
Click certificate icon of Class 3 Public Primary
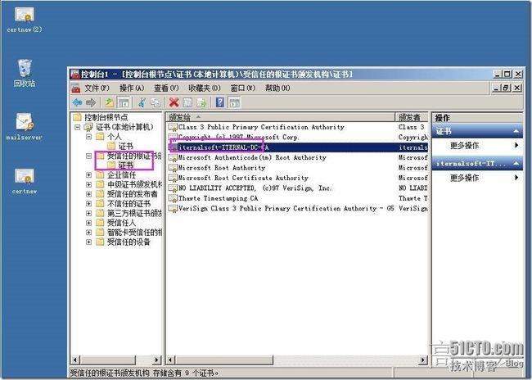pos(173,127)
